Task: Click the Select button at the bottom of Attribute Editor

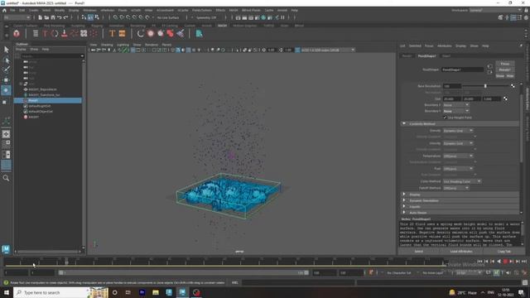Action: point(418,252)
